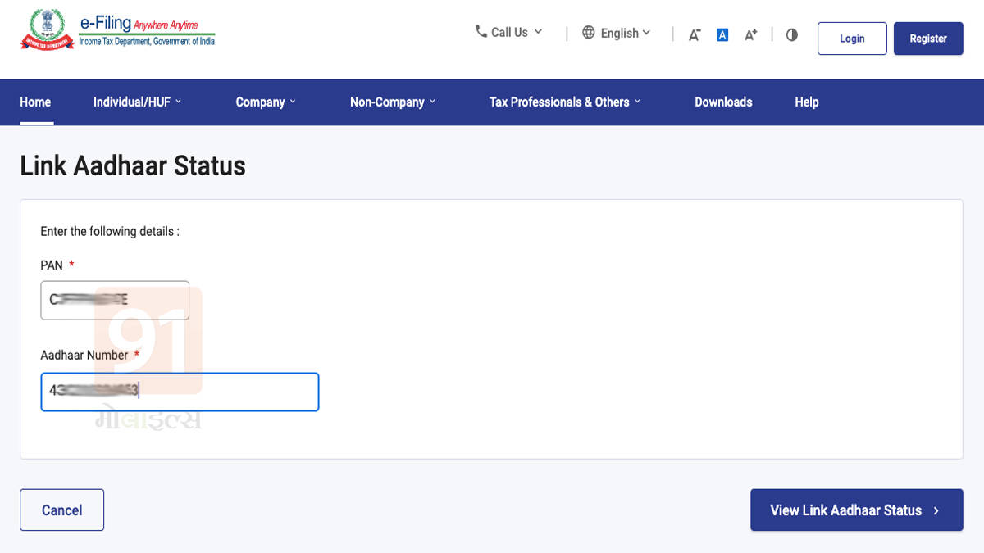Decrease font size with A- icon
Screen dimensions: 984x553
point(695,35)
